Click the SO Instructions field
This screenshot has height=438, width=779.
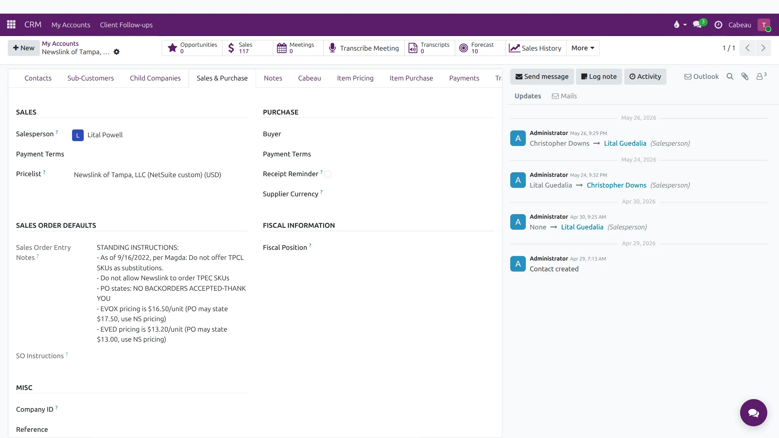(171, 356)
